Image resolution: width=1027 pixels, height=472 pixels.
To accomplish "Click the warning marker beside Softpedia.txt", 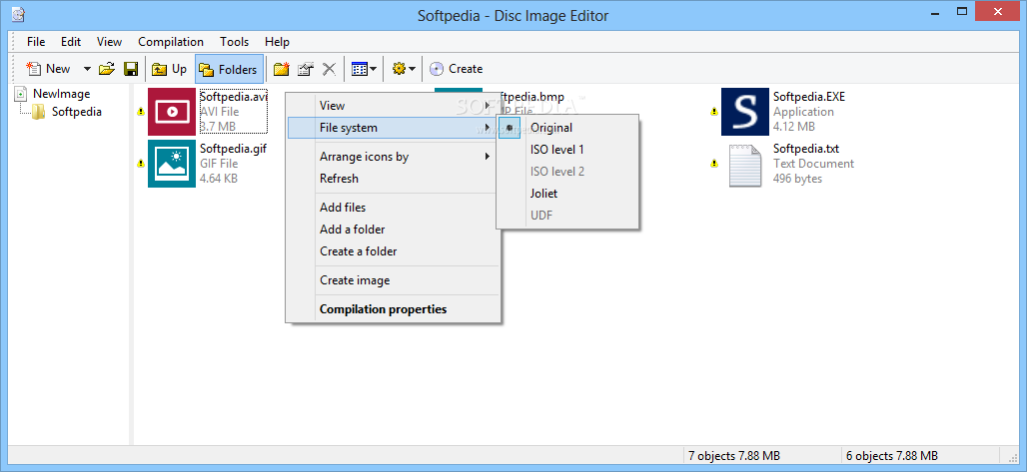I will coord(714,164).
